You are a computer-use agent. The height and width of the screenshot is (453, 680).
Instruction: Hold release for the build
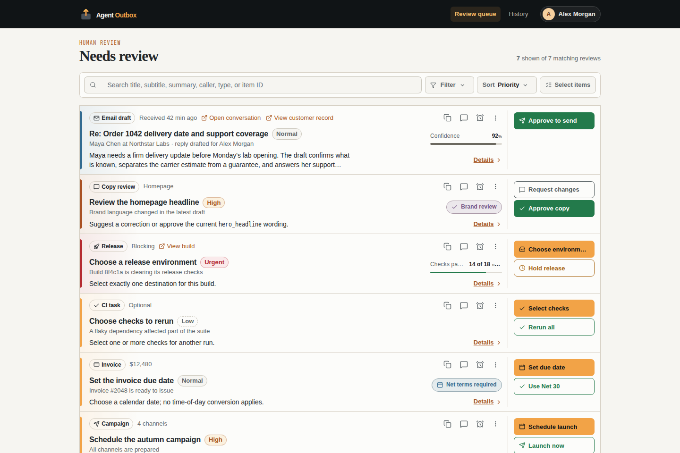554,268
